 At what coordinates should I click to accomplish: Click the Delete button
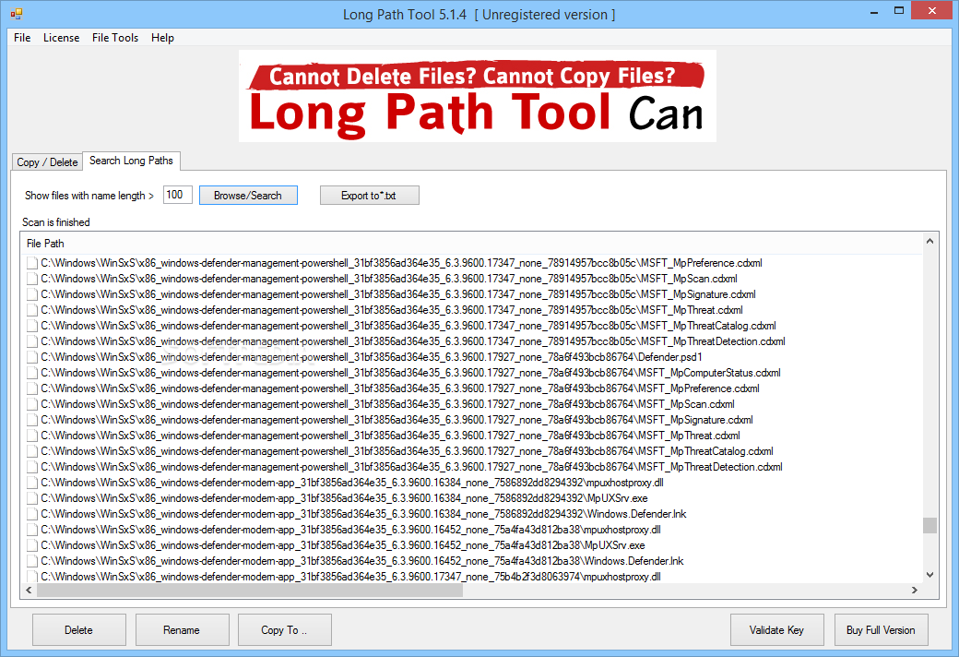tap(79, 629)
